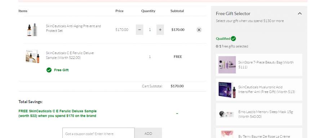Click the coupon code input field
Image resolution: width=310 pixels, height=138 pixels.
99,133
